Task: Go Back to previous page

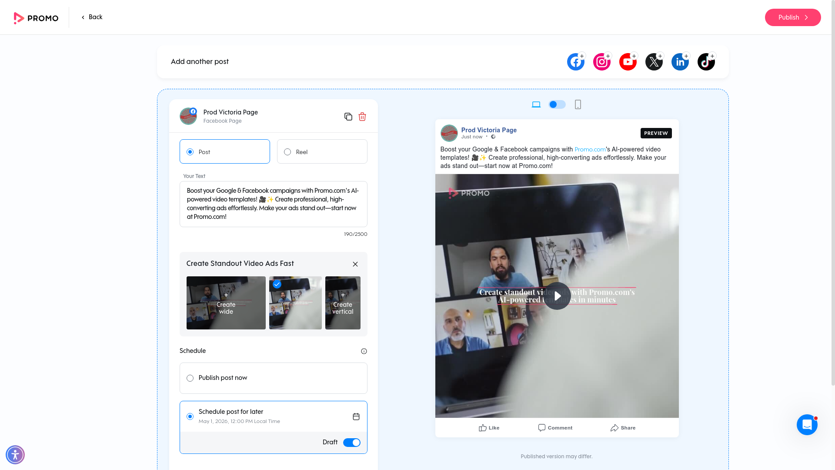Action: pyautogui.click(x=92, y=17)
